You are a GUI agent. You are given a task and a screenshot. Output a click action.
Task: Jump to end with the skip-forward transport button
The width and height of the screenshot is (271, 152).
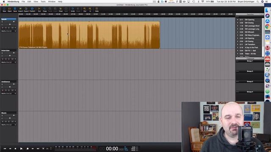click(38, 149)
